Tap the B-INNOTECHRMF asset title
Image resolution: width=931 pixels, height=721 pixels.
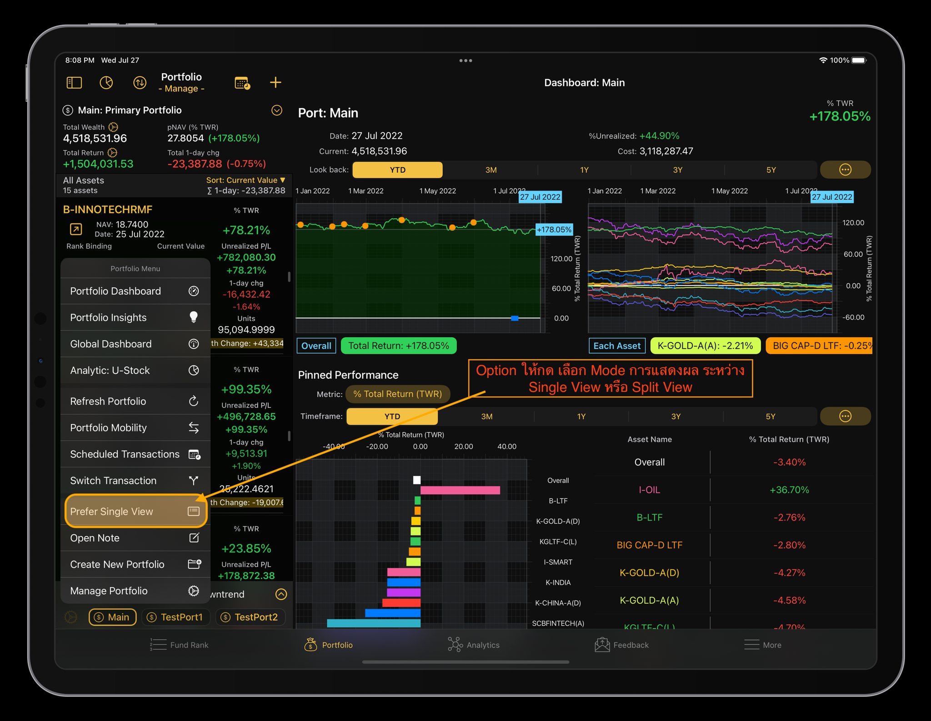[108, 209]
